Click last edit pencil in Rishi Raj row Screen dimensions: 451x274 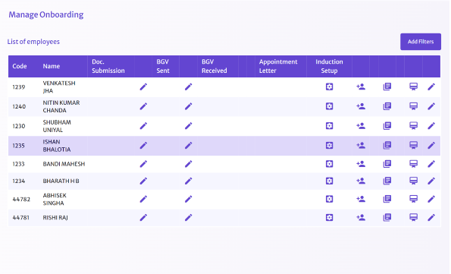click(x=431, y=218)
